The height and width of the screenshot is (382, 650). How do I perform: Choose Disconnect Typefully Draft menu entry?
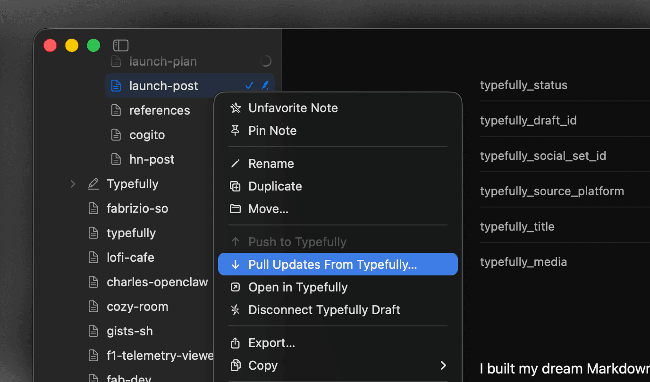pyautogui.click(x=338, y=310)
